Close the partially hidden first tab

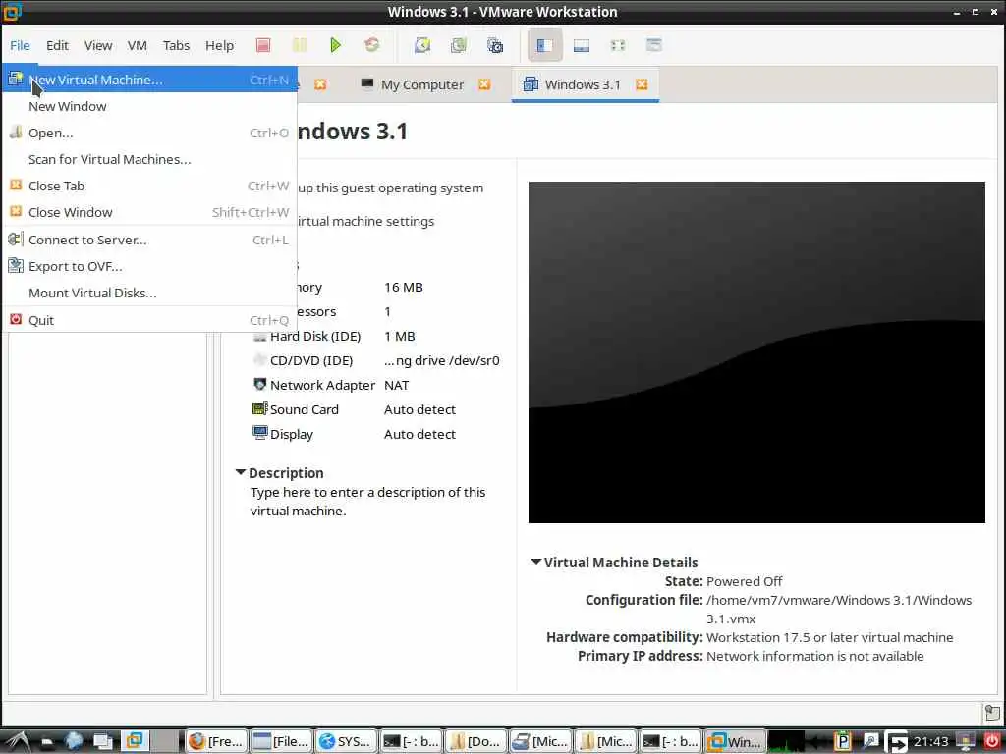click(320, 84)
